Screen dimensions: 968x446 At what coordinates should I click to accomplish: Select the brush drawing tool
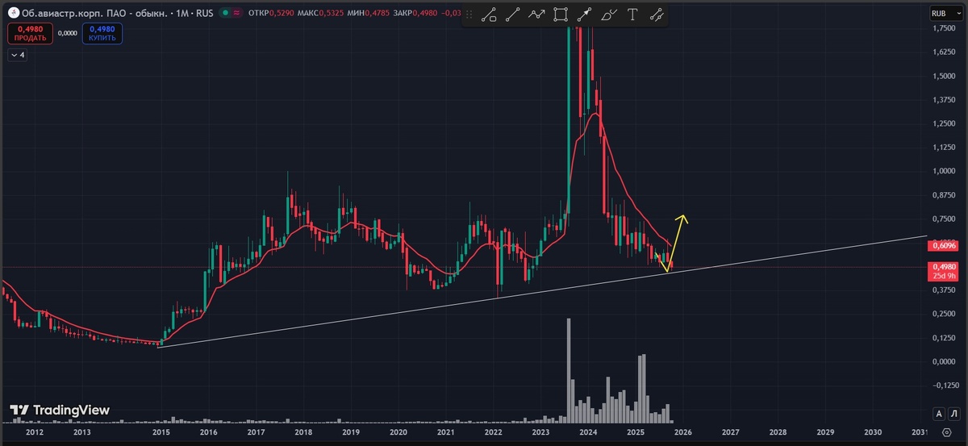(610, 14)
